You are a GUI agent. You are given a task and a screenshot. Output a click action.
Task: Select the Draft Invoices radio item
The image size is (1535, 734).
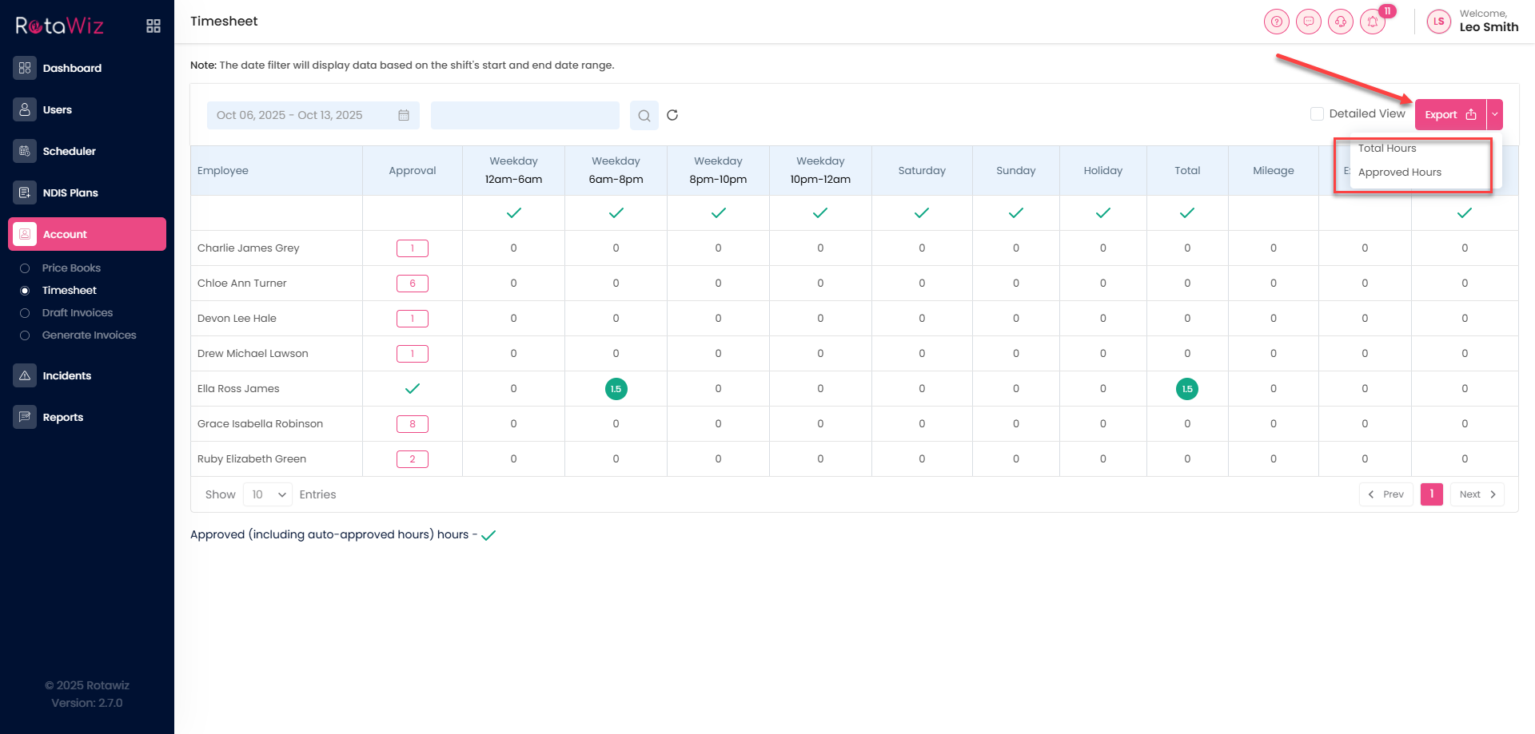(x=25, y=313)
